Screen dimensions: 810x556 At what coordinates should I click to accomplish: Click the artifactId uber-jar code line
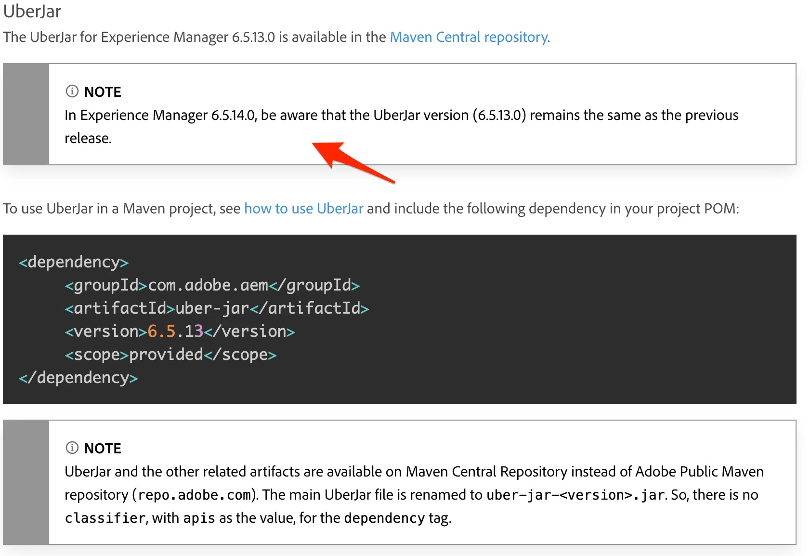pos(217,308)
